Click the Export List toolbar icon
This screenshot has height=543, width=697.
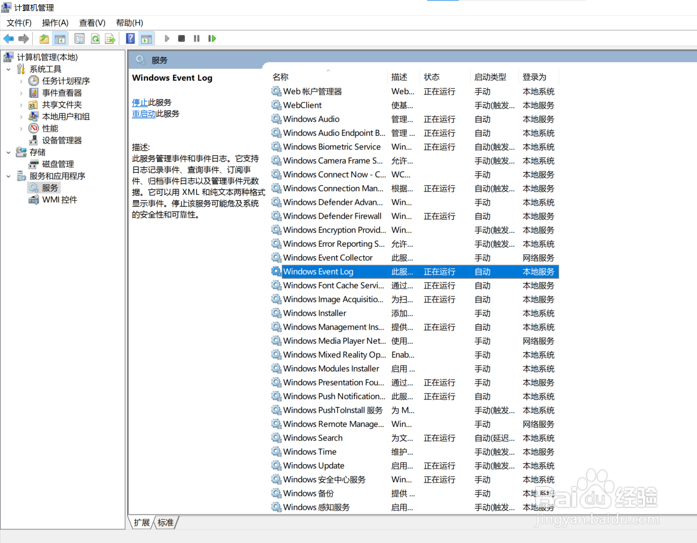click(110, 39)
